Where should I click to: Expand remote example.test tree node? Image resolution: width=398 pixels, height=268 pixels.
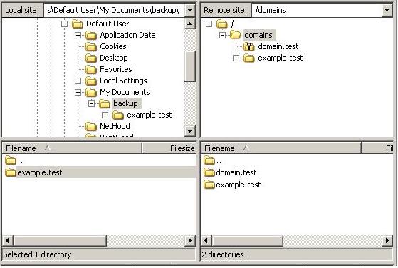(236, 58)
